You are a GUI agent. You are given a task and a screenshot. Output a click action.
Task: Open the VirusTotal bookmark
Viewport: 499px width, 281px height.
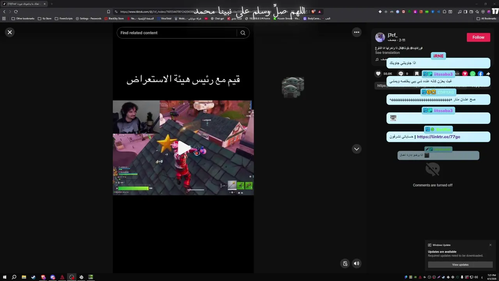[x=164, y=18]
